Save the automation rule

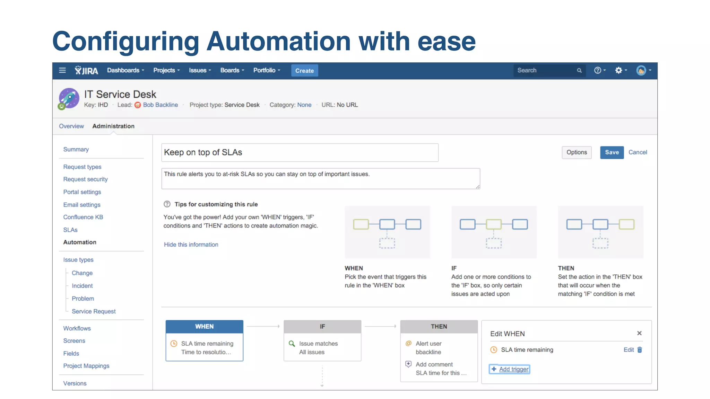pyautogui.click(x=612, y=152)
